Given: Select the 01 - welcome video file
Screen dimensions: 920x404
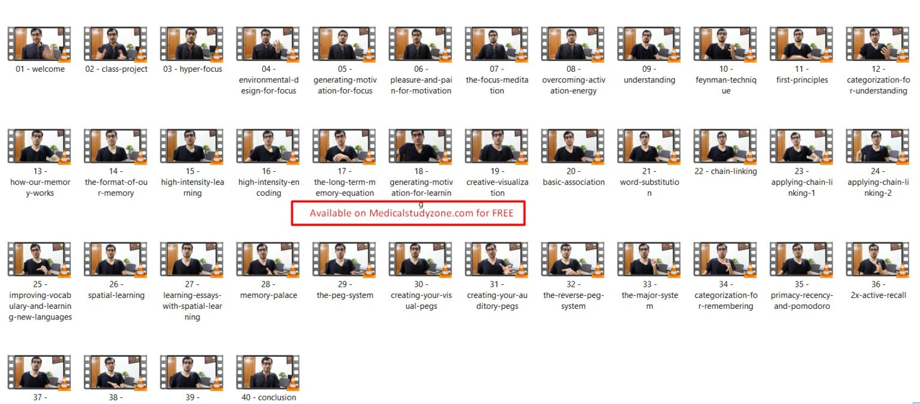Looking at the screenshot, I should (40, 44).
